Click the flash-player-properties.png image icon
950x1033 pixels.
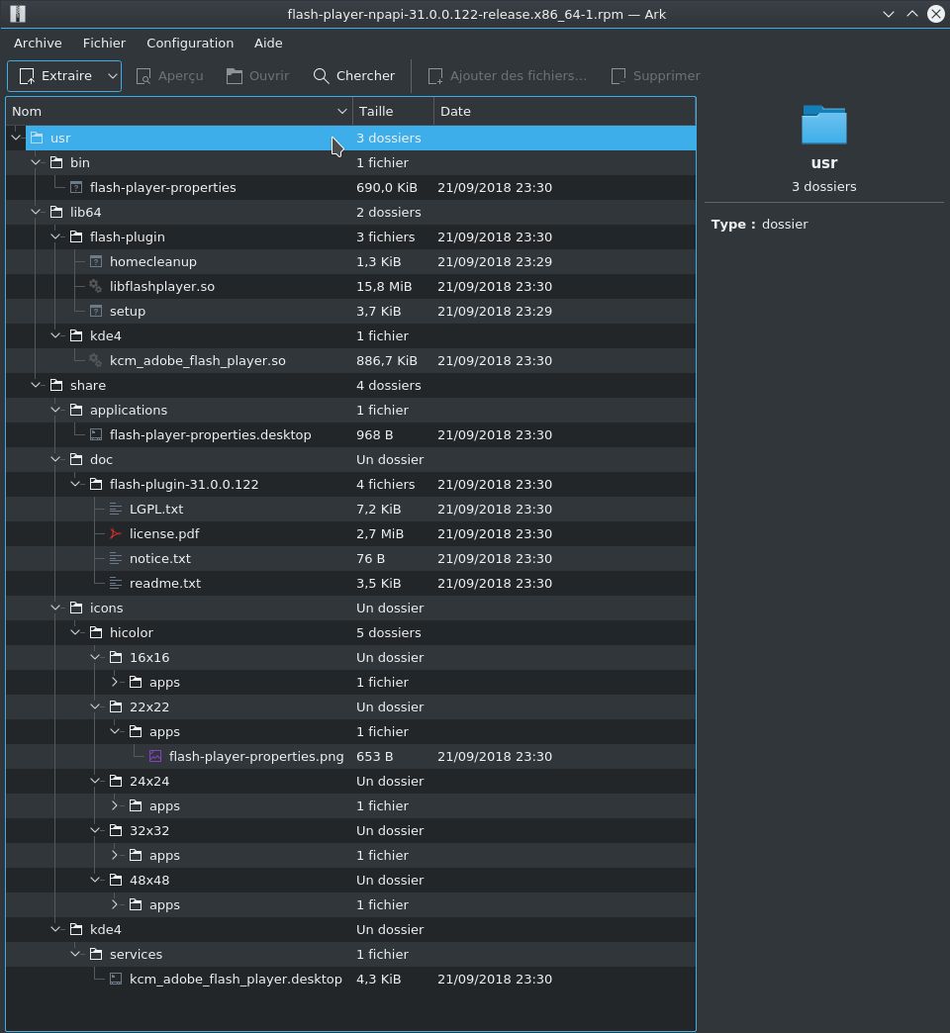155,756
